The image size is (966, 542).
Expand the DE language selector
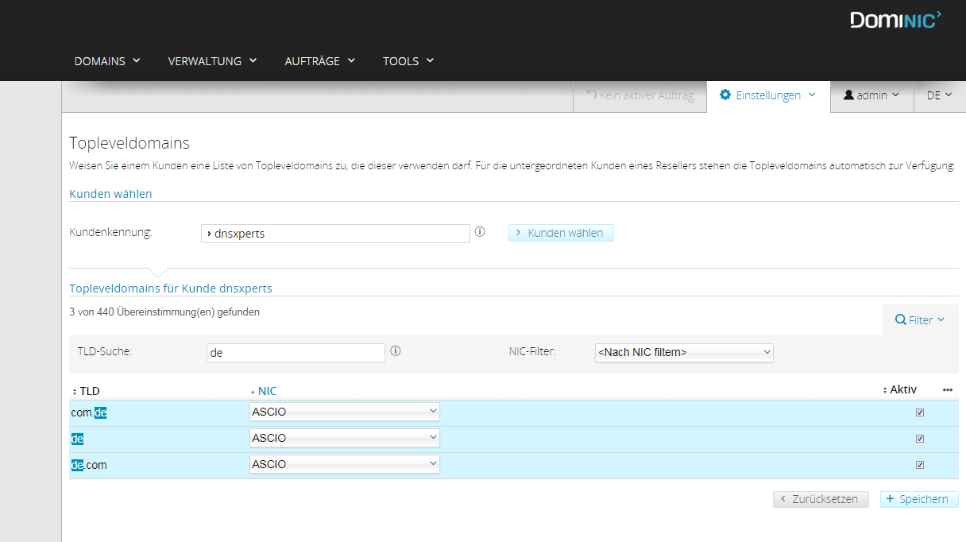tap(939, 95)
